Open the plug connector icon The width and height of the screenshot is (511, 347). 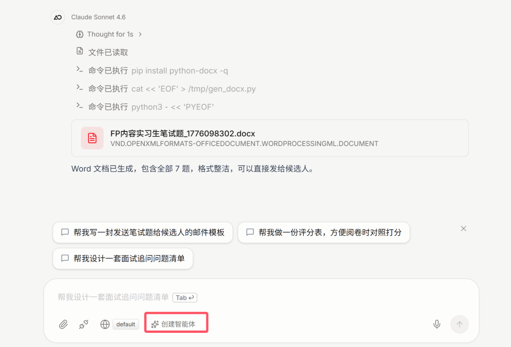pyautogui.click(x=84, y=324)
